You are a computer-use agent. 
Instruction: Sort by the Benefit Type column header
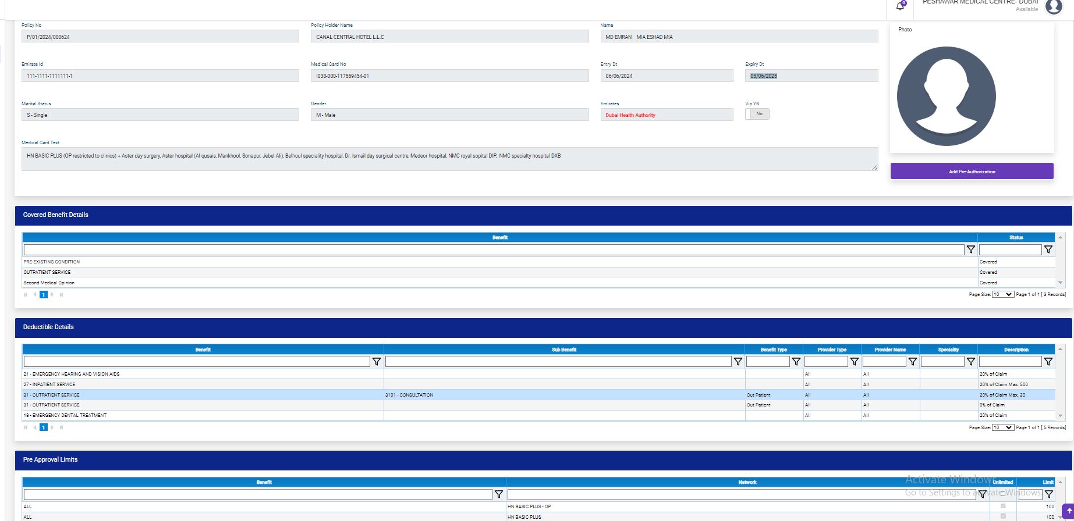(x=774, y=350)
